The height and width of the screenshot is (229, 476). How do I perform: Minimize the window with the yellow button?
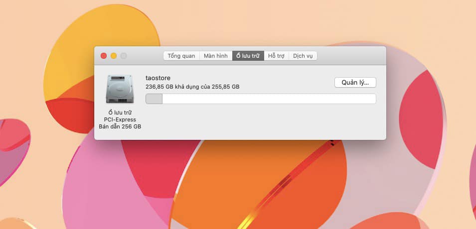click(x=114, y=56)
